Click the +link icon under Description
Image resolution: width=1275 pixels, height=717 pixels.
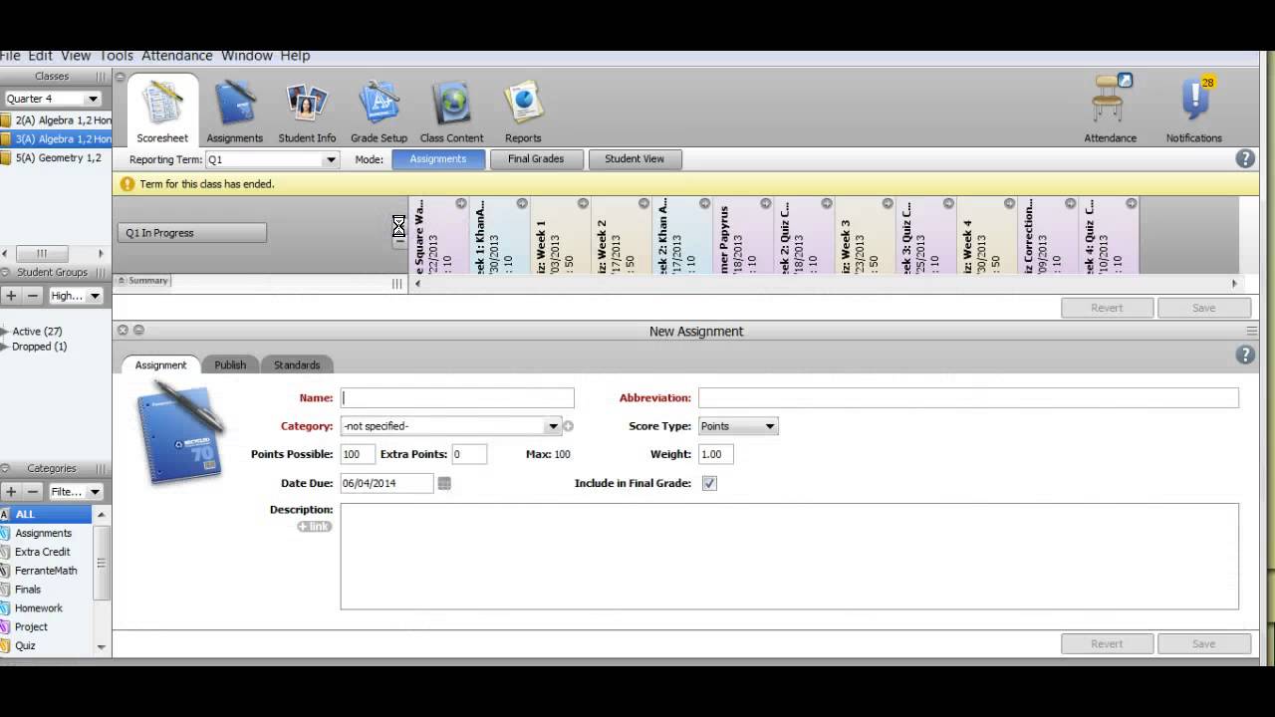pos(315,526)
